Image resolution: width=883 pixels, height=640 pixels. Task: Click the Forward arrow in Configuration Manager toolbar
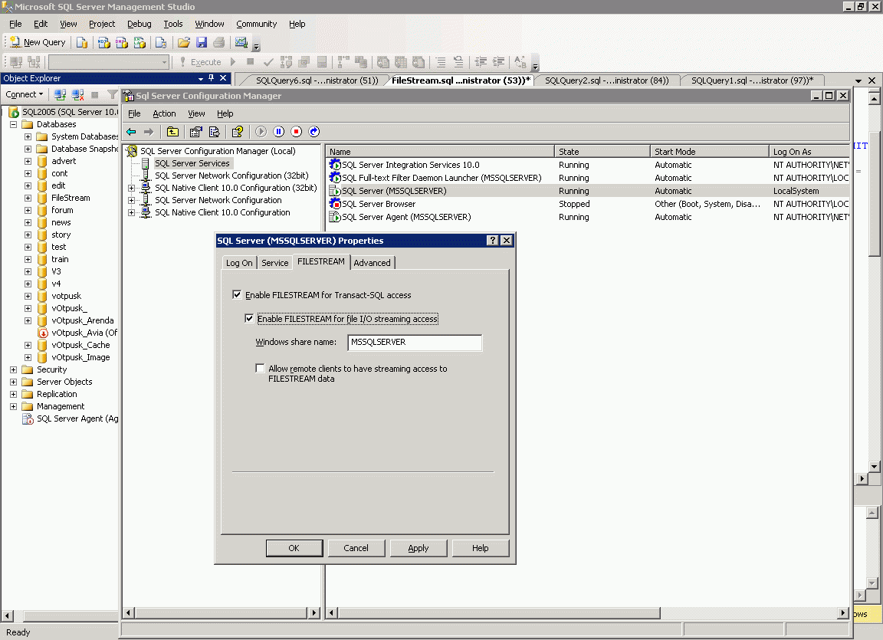[149, 132]
